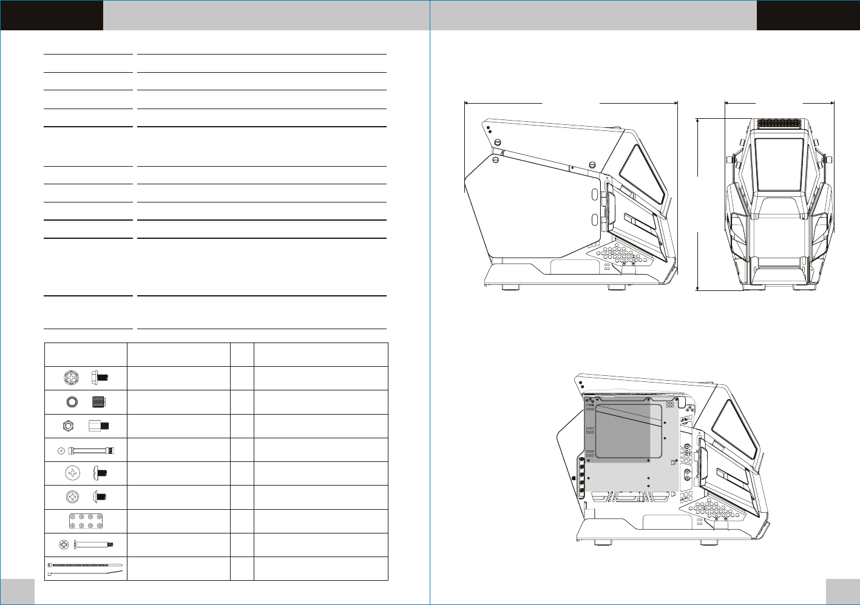Click the eight-hole bracket plate icon

86,521
